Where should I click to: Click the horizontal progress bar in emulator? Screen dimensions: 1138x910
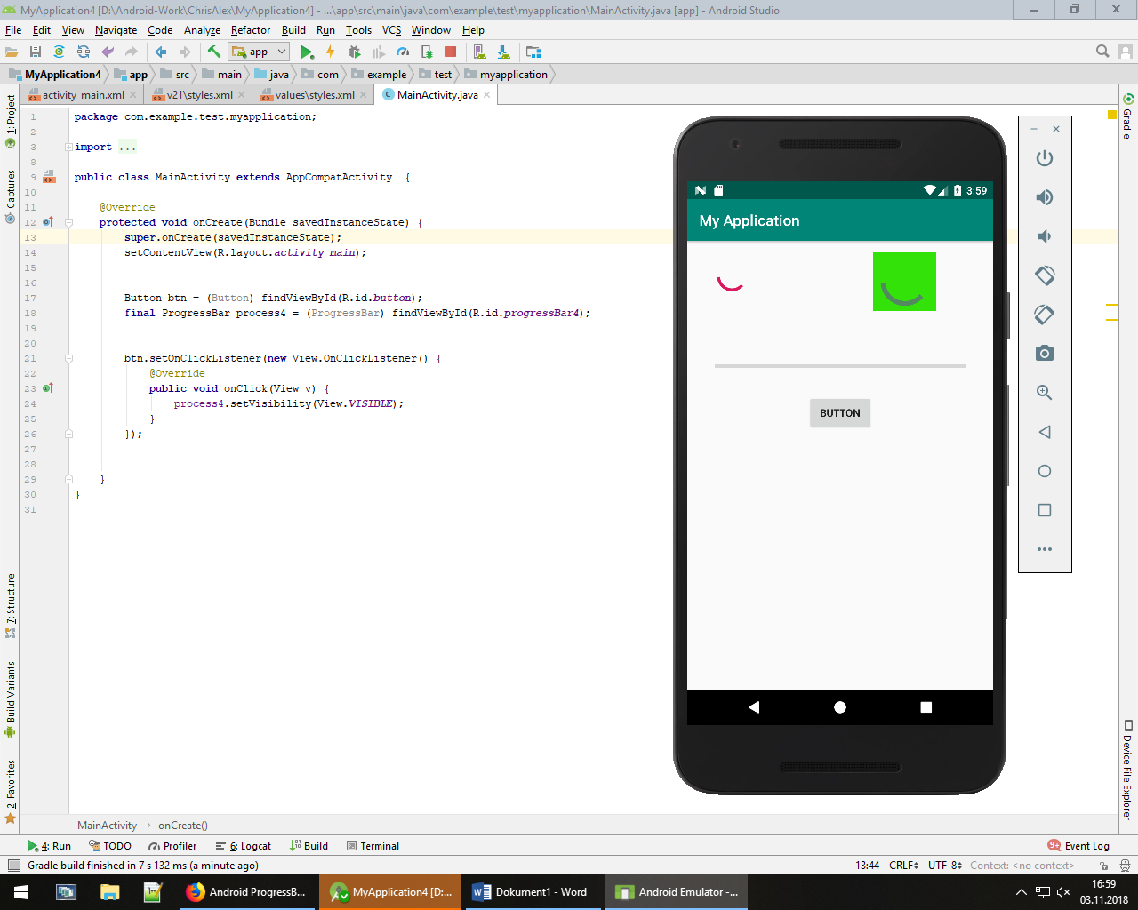tap(839, 366)
